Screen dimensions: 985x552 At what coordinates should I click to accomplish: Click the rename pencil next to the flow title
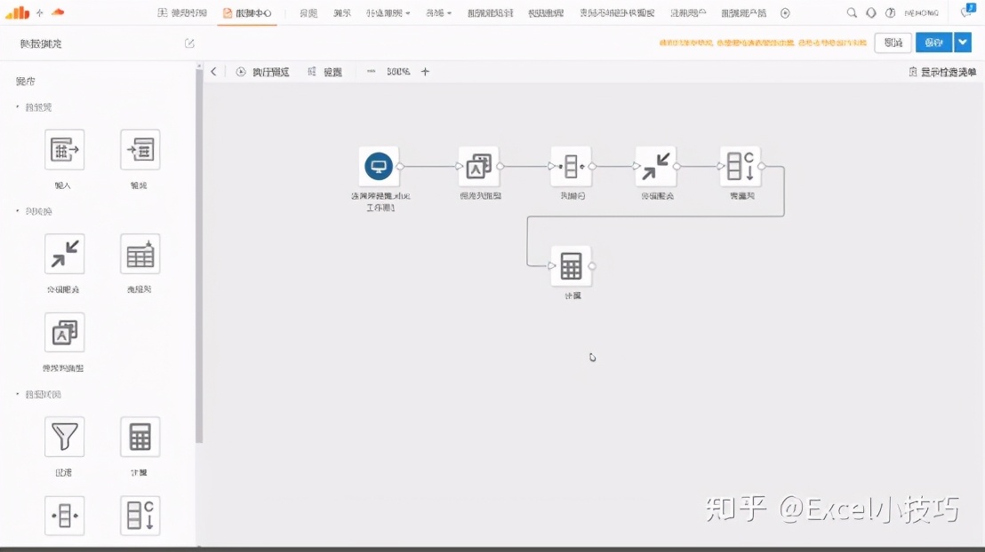click(189, 42)
